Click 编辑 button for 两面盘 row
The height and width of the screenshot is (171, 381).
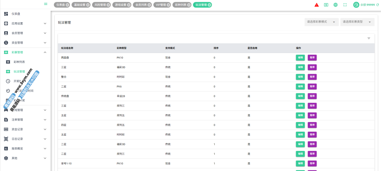[x=300, y=57]
